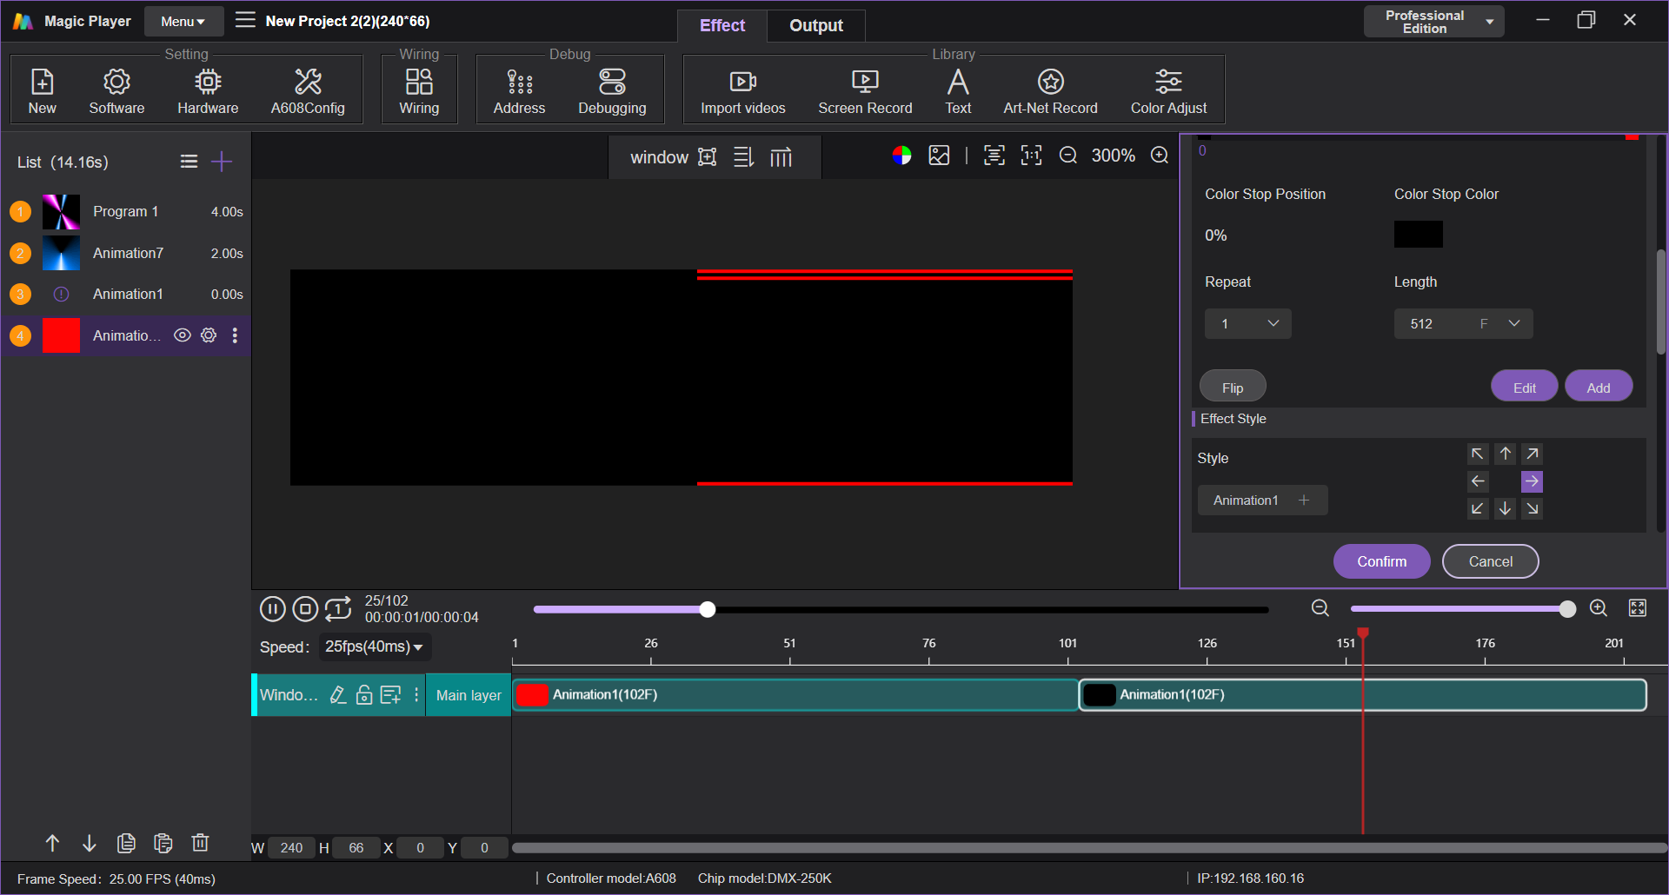Click the rename pencil icon on Window layer
The width and height of the screenshot is (1669, 895).
pyautogui.click(x=338, y=695)
